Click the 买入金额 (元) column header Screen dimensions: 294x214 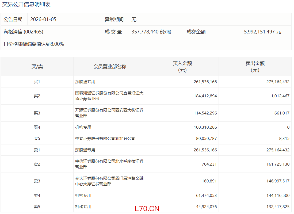pos(182,67)
